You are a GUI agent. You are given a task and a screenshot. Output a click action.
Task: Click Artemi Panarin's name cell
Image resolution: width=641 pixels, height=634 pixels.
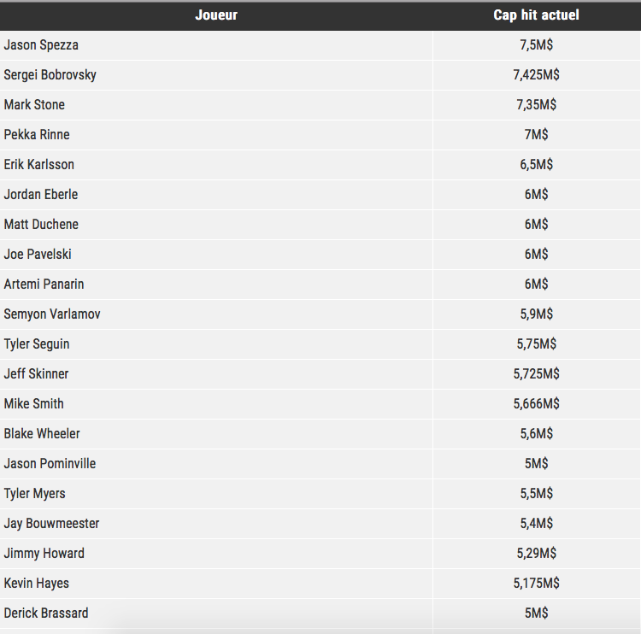pos(44,284)
